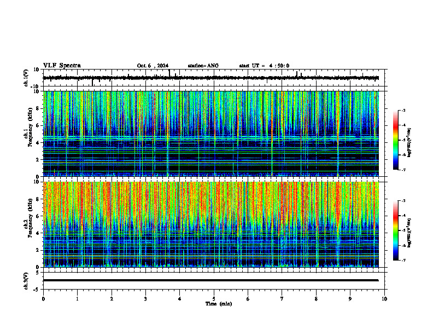Click inside the ch.2 spectrogram panel

pyautogui.click(x=210, y=224)
